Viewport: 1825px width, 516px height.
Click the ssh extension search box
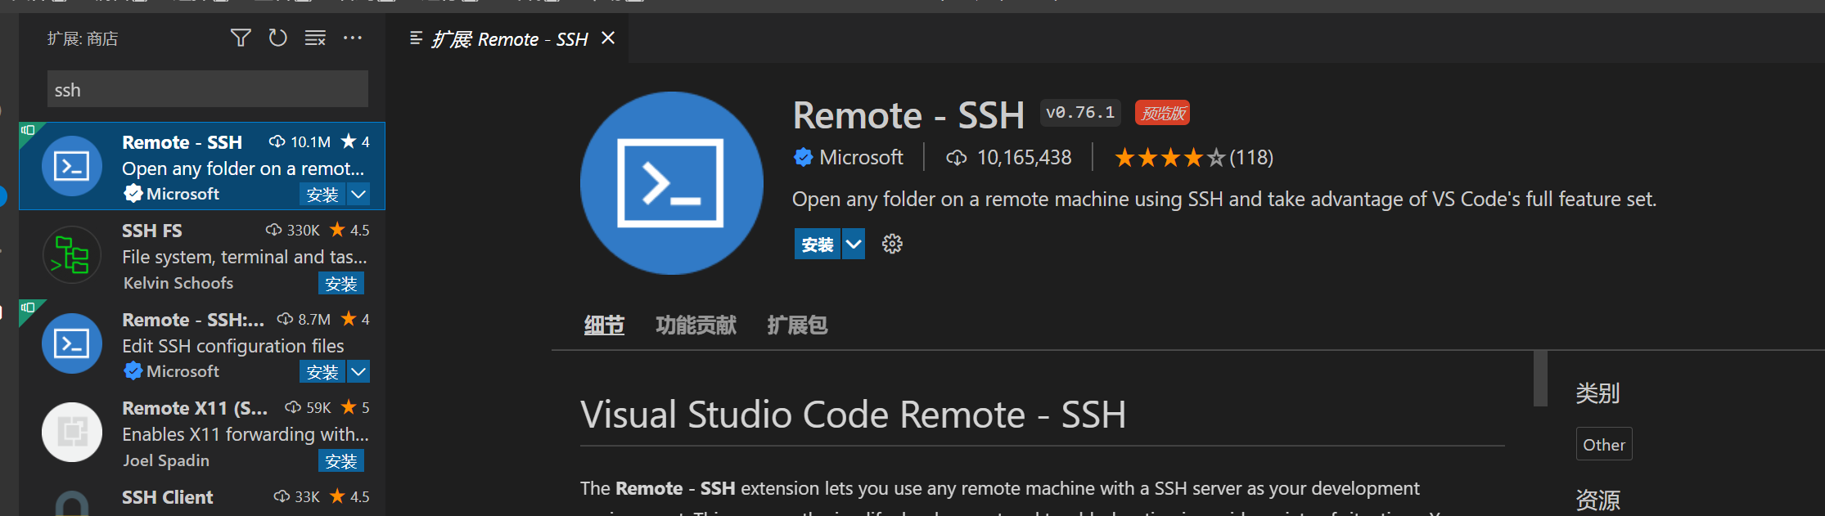click(x=208, y=89)
